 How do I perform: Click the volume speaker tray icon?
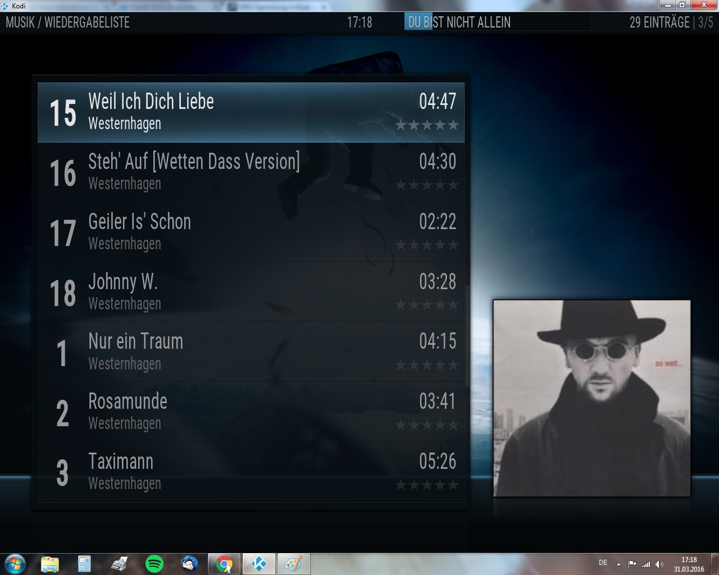point(659,564)
